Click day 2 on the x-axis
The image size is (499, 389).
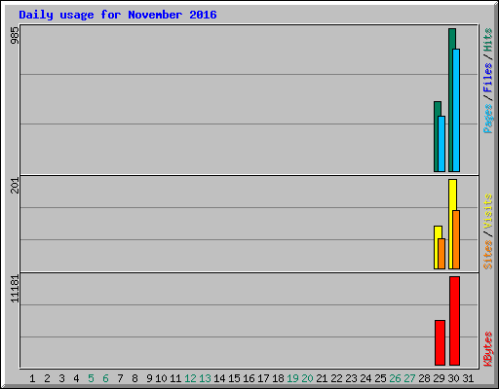pos(47,378)
